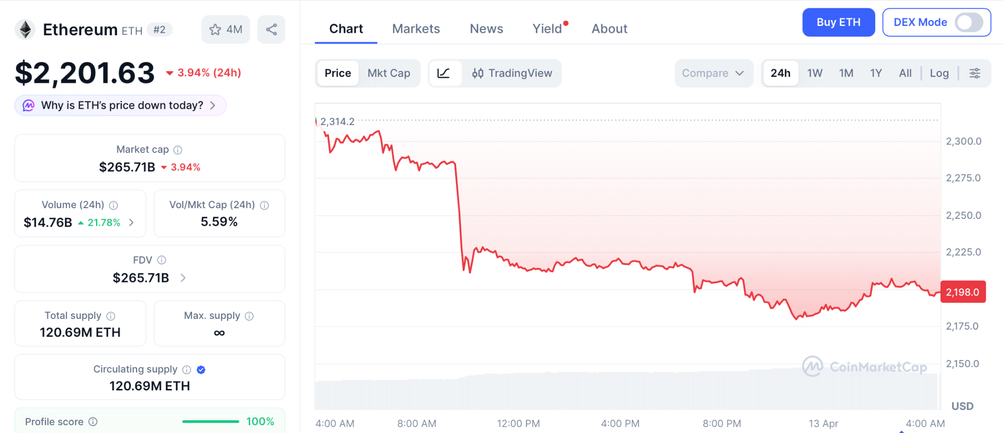Image resolution: width=1003 pixels, height=433 pixels.
Task: Toggle the DEX Mode switch
Action: (x=969, y=23)
